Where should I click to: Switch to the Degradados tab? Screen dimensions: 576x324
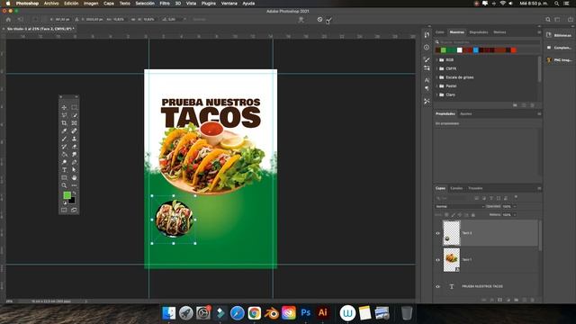point(479,32)
